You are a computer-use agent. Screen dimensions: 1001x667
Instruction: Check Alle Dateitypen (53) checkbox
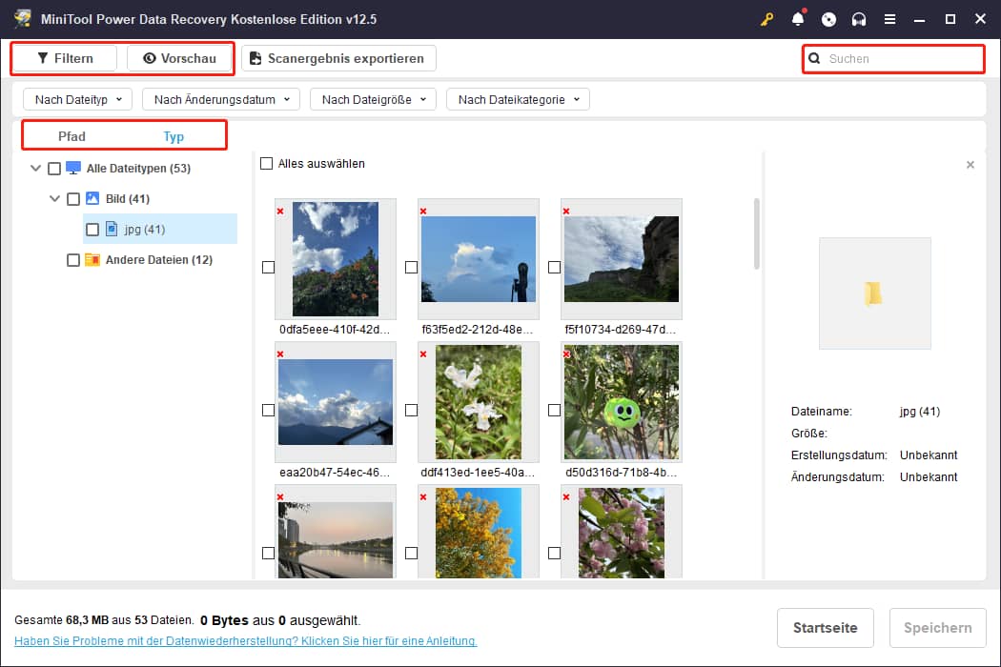pyautogui.click(x=54, y=169)
